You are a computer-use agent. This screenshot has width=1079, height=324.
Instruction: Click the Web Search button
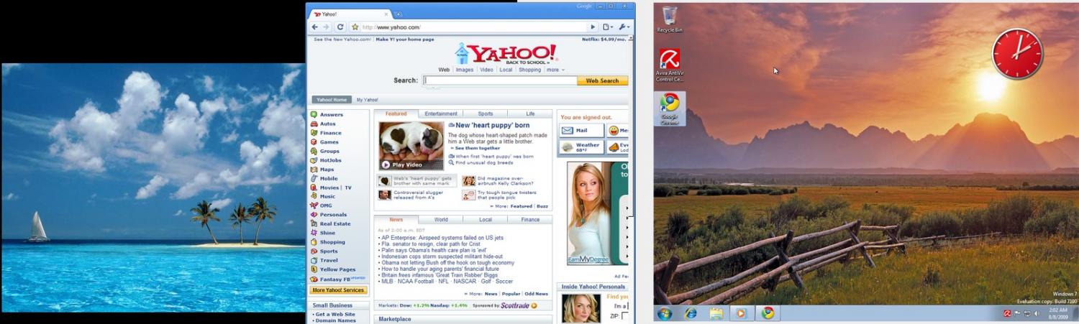(602, 80)
